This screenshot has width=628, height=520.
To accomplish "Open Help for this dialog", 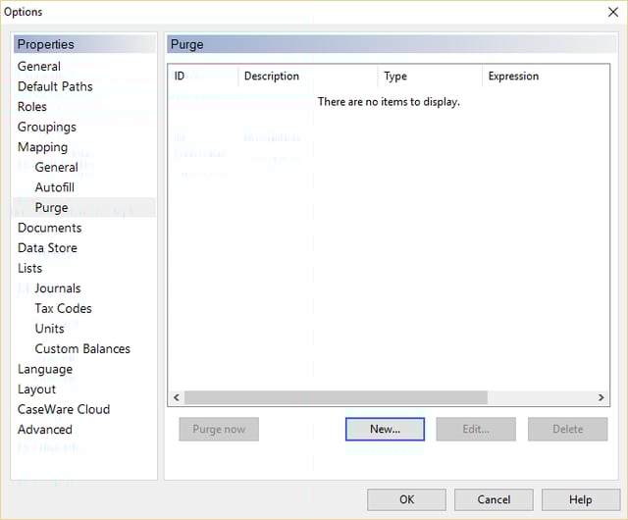I will [580, 499].
